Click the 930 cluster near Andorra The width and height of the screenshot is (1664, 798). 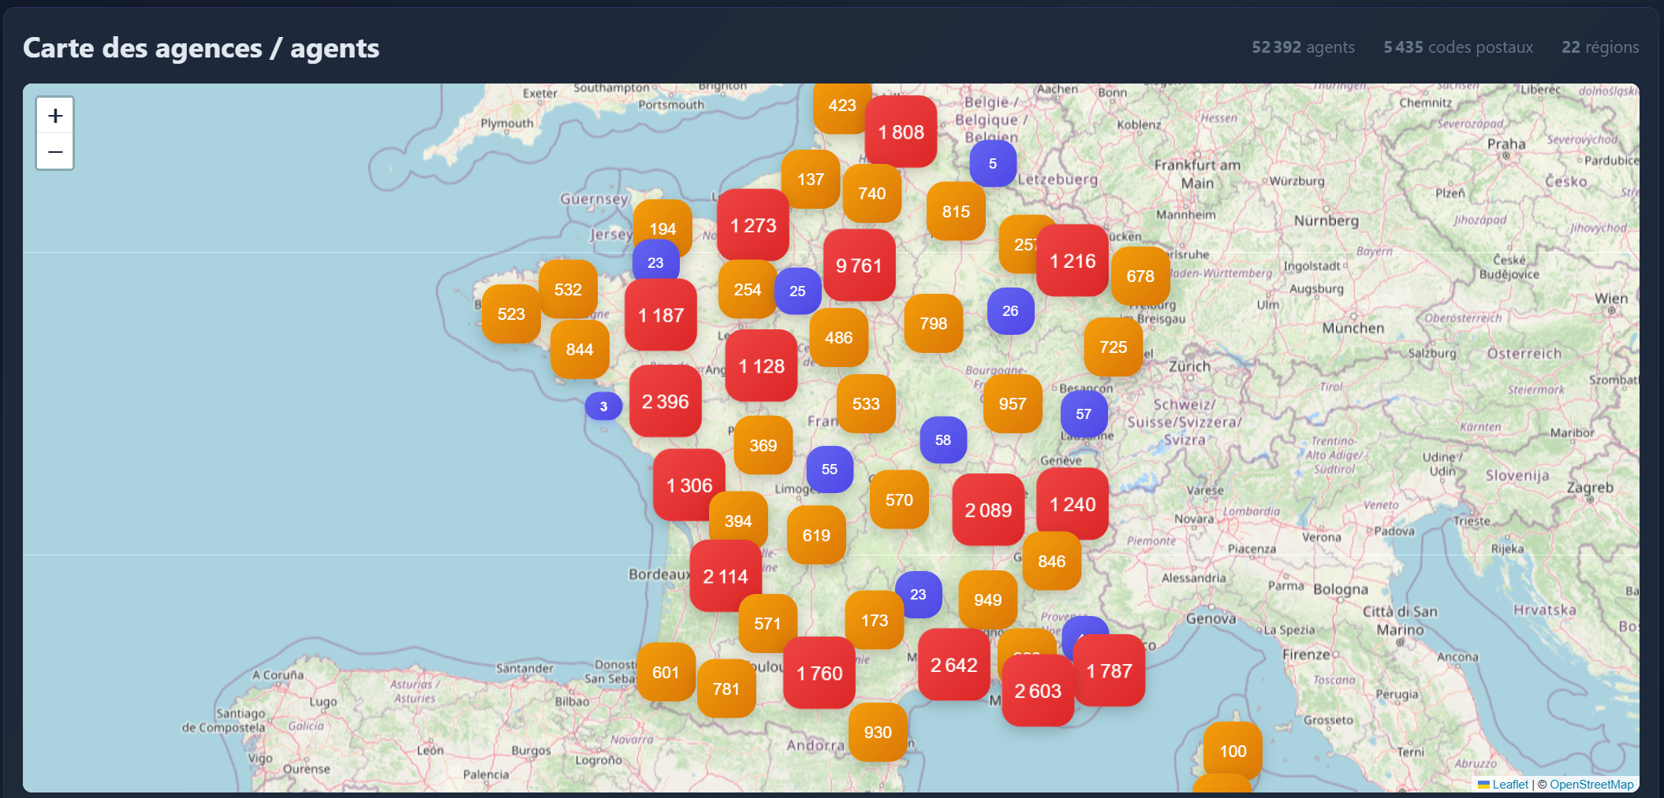(878, 733)
